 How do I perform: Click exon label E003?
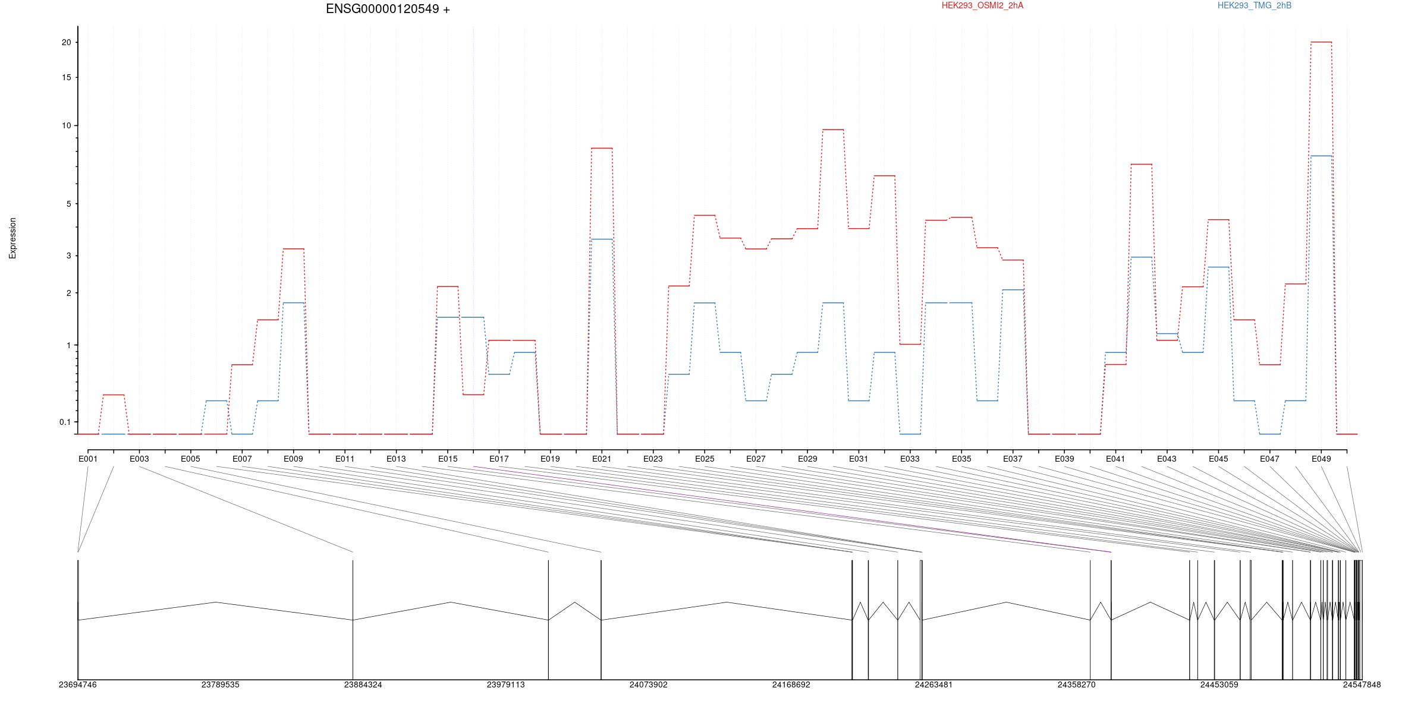tap(139, 459)
